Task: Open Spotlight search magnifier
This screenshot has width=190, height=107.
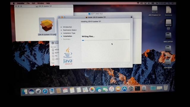Action: pyautogui.click(x=169, y=3)
